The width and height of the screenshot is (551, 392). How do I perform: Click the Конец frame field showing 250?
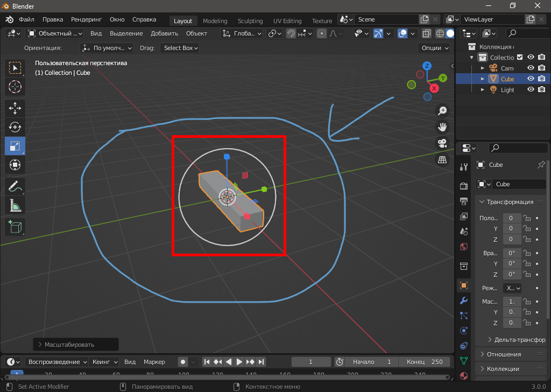425,362
